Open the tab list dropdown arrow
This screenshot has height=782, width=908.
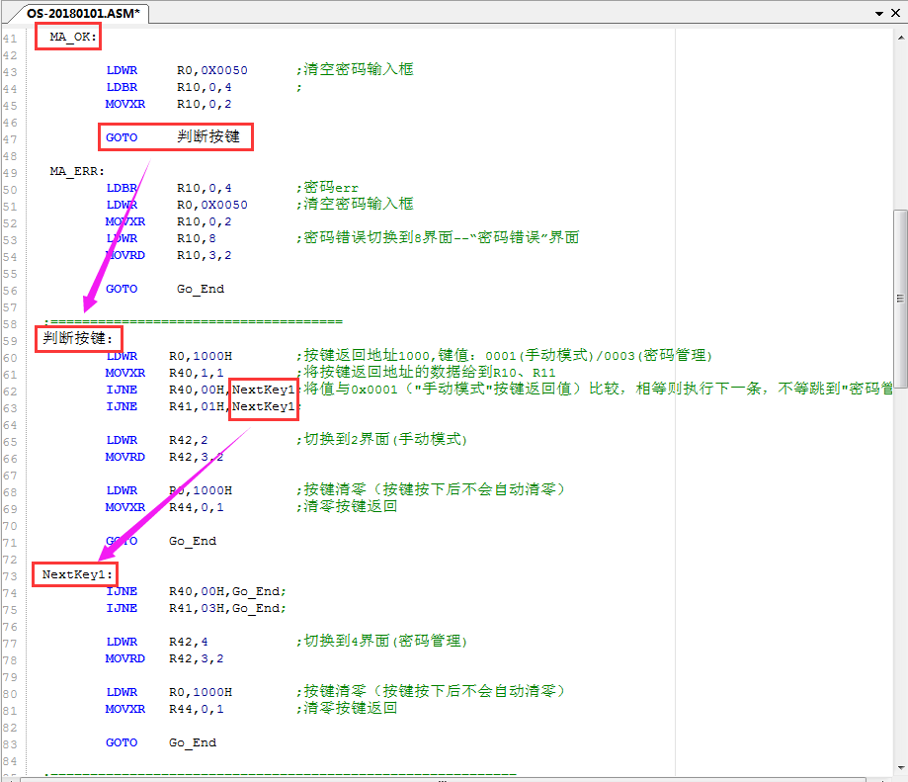(879, 13)
